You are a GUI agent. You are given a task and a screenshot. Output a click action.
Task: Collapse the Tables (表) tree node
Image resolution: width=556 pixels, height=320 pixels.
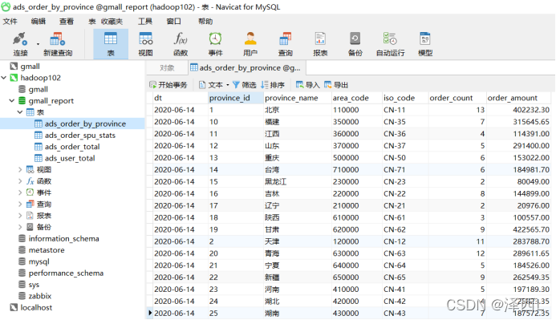click(20, 112)
